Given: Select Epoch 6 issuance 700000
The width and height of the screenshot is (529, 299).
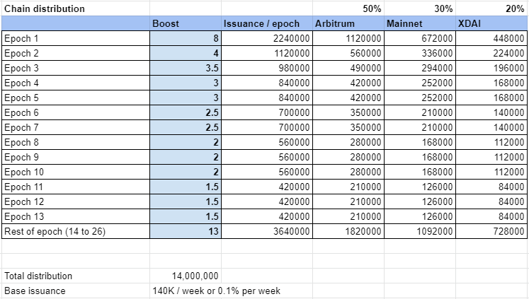Looking at the screenshot, I should [267, 112].
